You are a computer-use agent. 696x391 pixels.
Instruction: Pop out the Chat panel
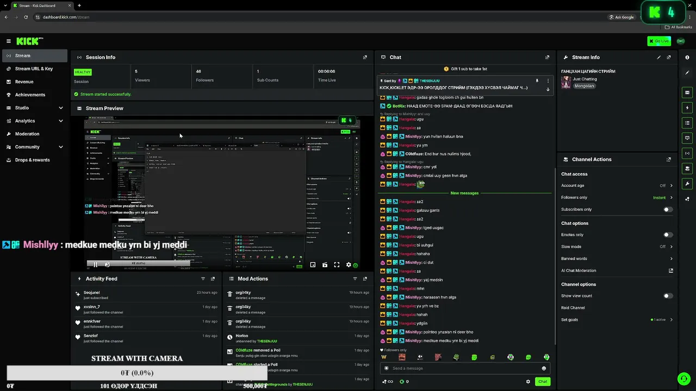point(547,57)
